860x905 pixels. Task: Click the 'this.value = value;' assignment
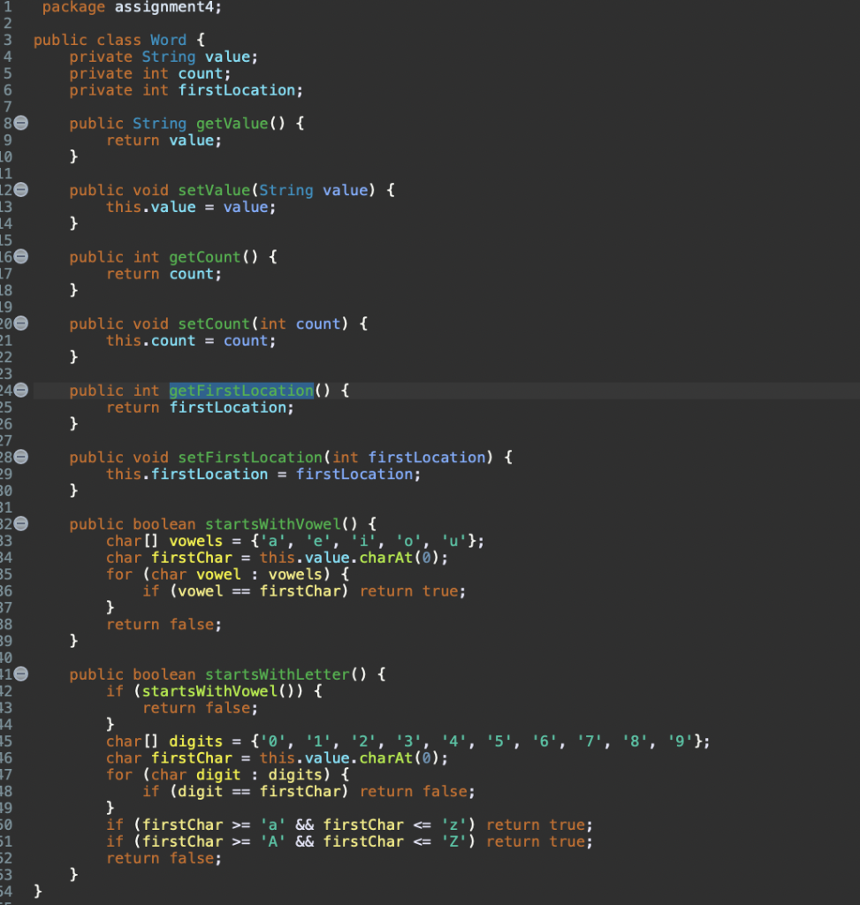point(191,207)
